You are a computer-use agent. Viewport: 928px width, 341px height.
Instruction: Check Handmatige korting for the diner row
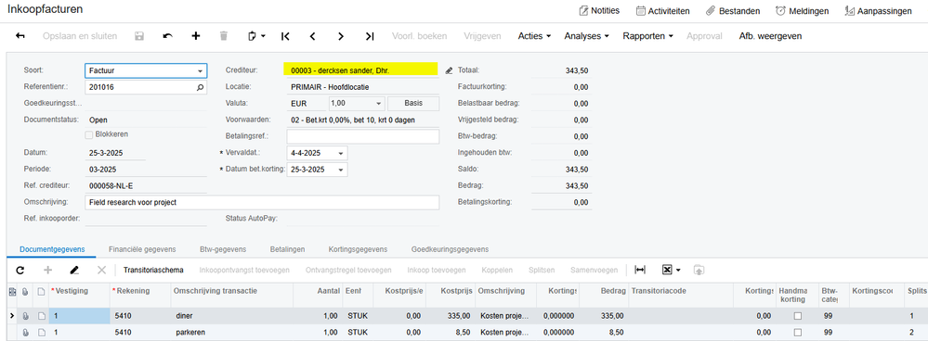pos(798,316)
